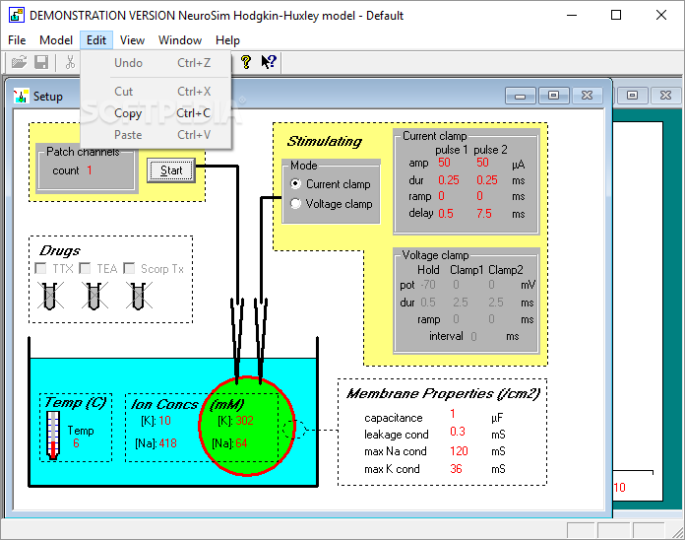
Task: Click the Setup window icon
Action: [x=21, y=97]
